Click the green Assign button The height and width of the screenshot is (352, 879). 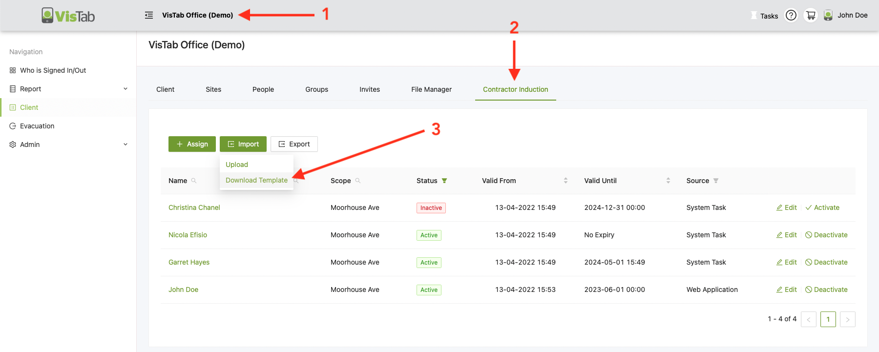pos(192,144)
